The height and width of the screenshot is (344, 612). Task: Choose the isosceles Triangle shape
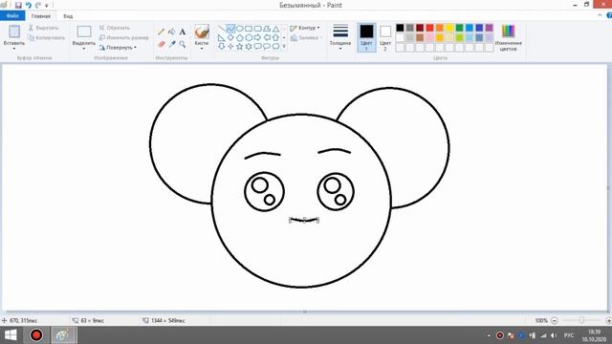[x=275, y=29]
